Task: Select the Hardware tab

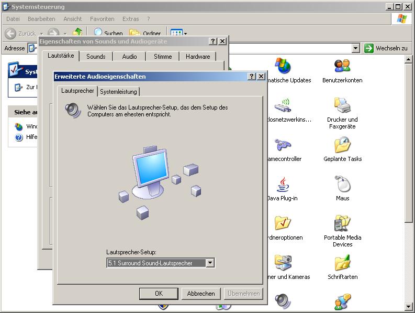Action: pos(198,57)
